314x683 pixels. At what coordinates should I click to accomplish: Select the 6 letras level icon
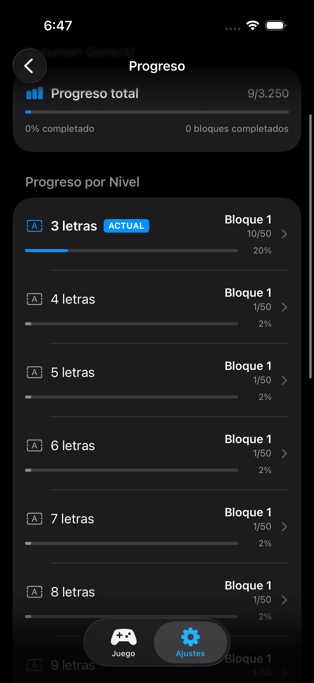(34, 446)
